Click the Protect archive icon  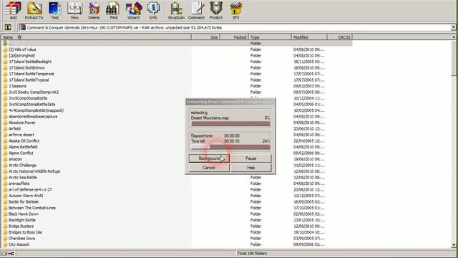click(x=216, y=10)
